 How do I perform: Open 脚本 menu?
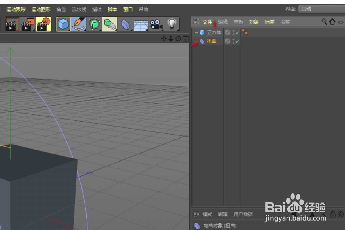coord(112,9)
